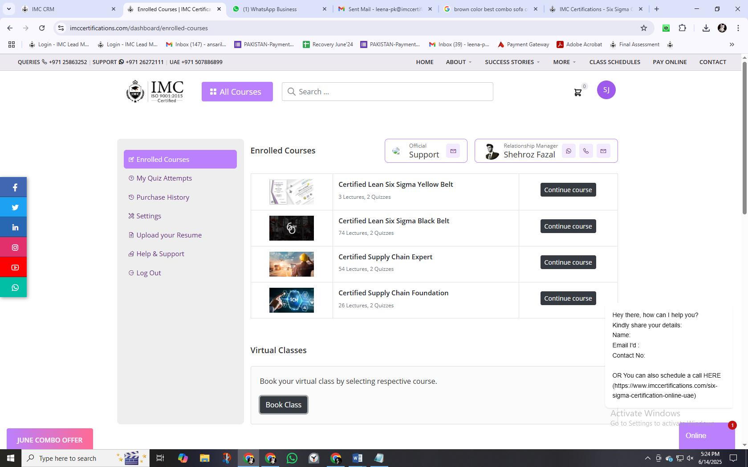This screenshot has width=748, height=467.
Task: Focus the course Search field
Action: coord(387,92)
